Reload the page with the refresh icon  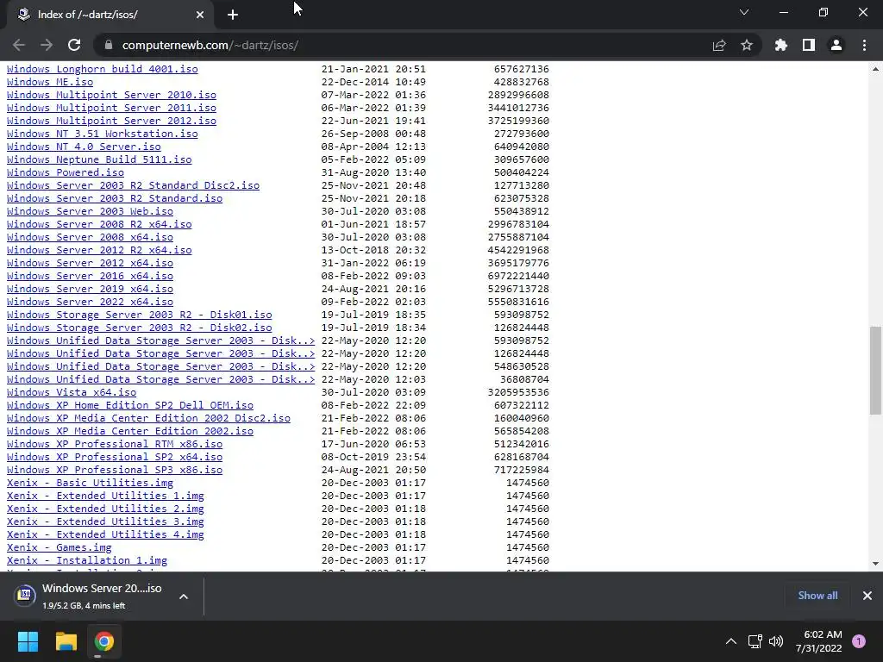coord(74,45)
